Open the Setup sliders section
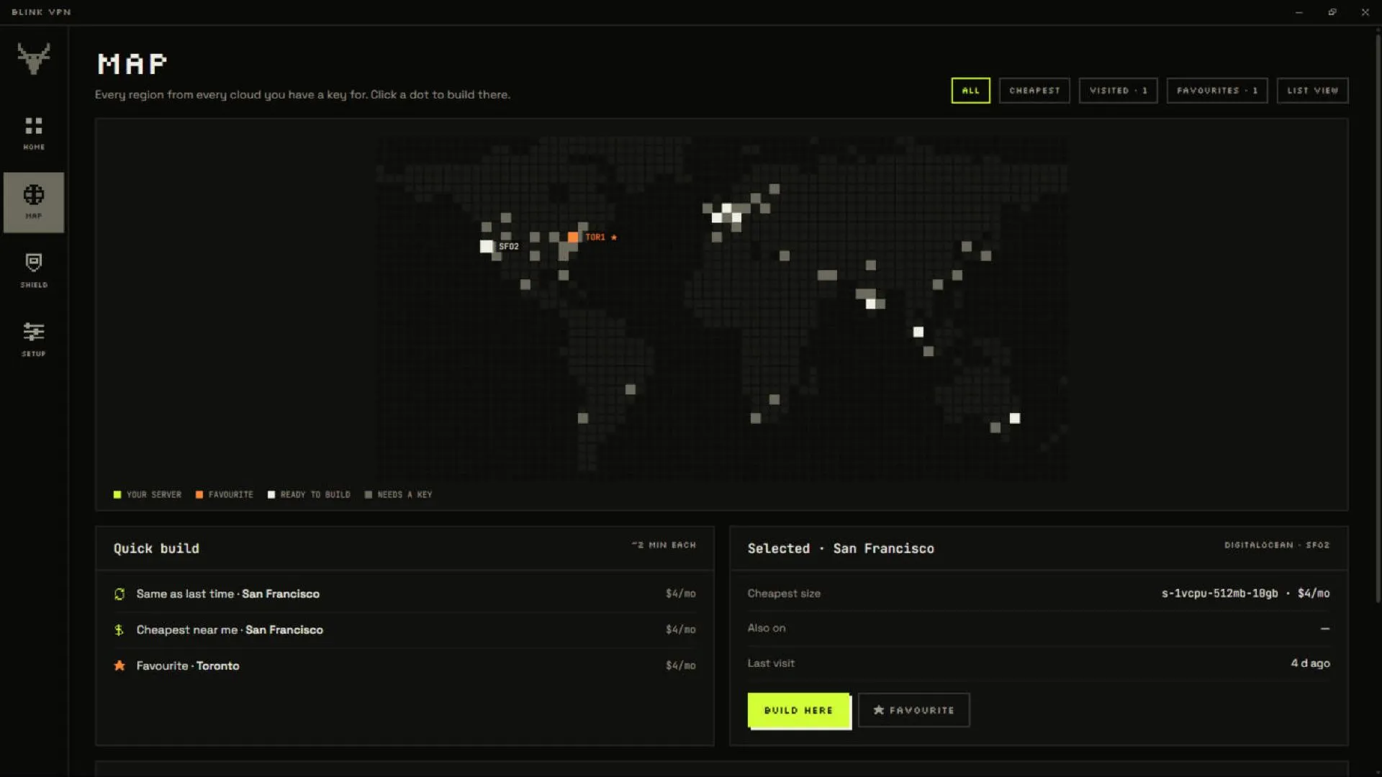Viewport: 1382px width, 777px height. click(x=33, y=340)
